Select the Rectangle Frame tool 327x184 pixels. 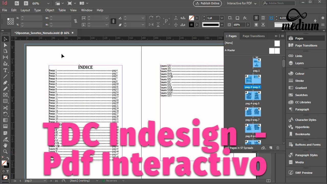click(5, 95)
